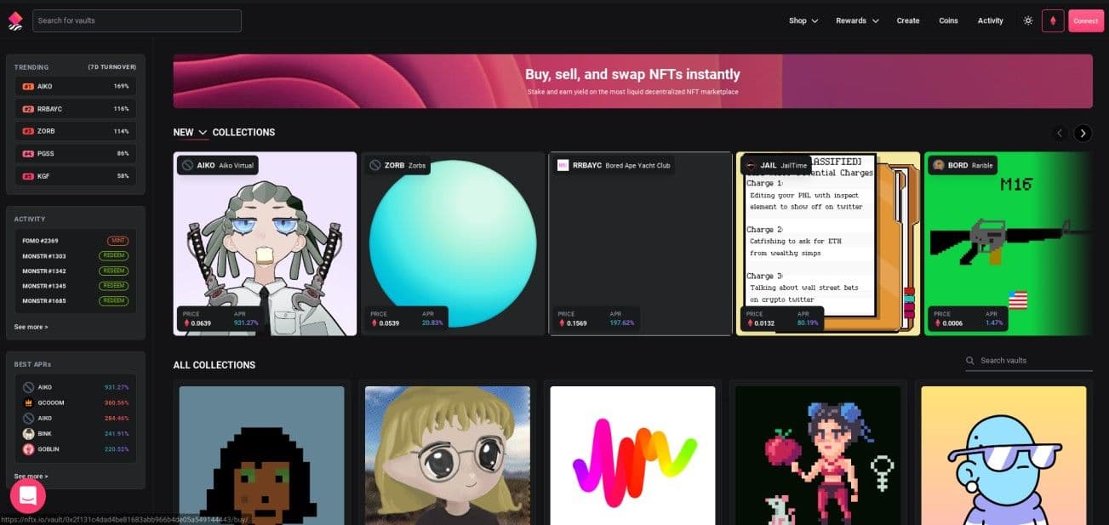The height and width of the screenshot is (525, 1109).
Task: Open the chat support bubble
Action: [28, 496]
